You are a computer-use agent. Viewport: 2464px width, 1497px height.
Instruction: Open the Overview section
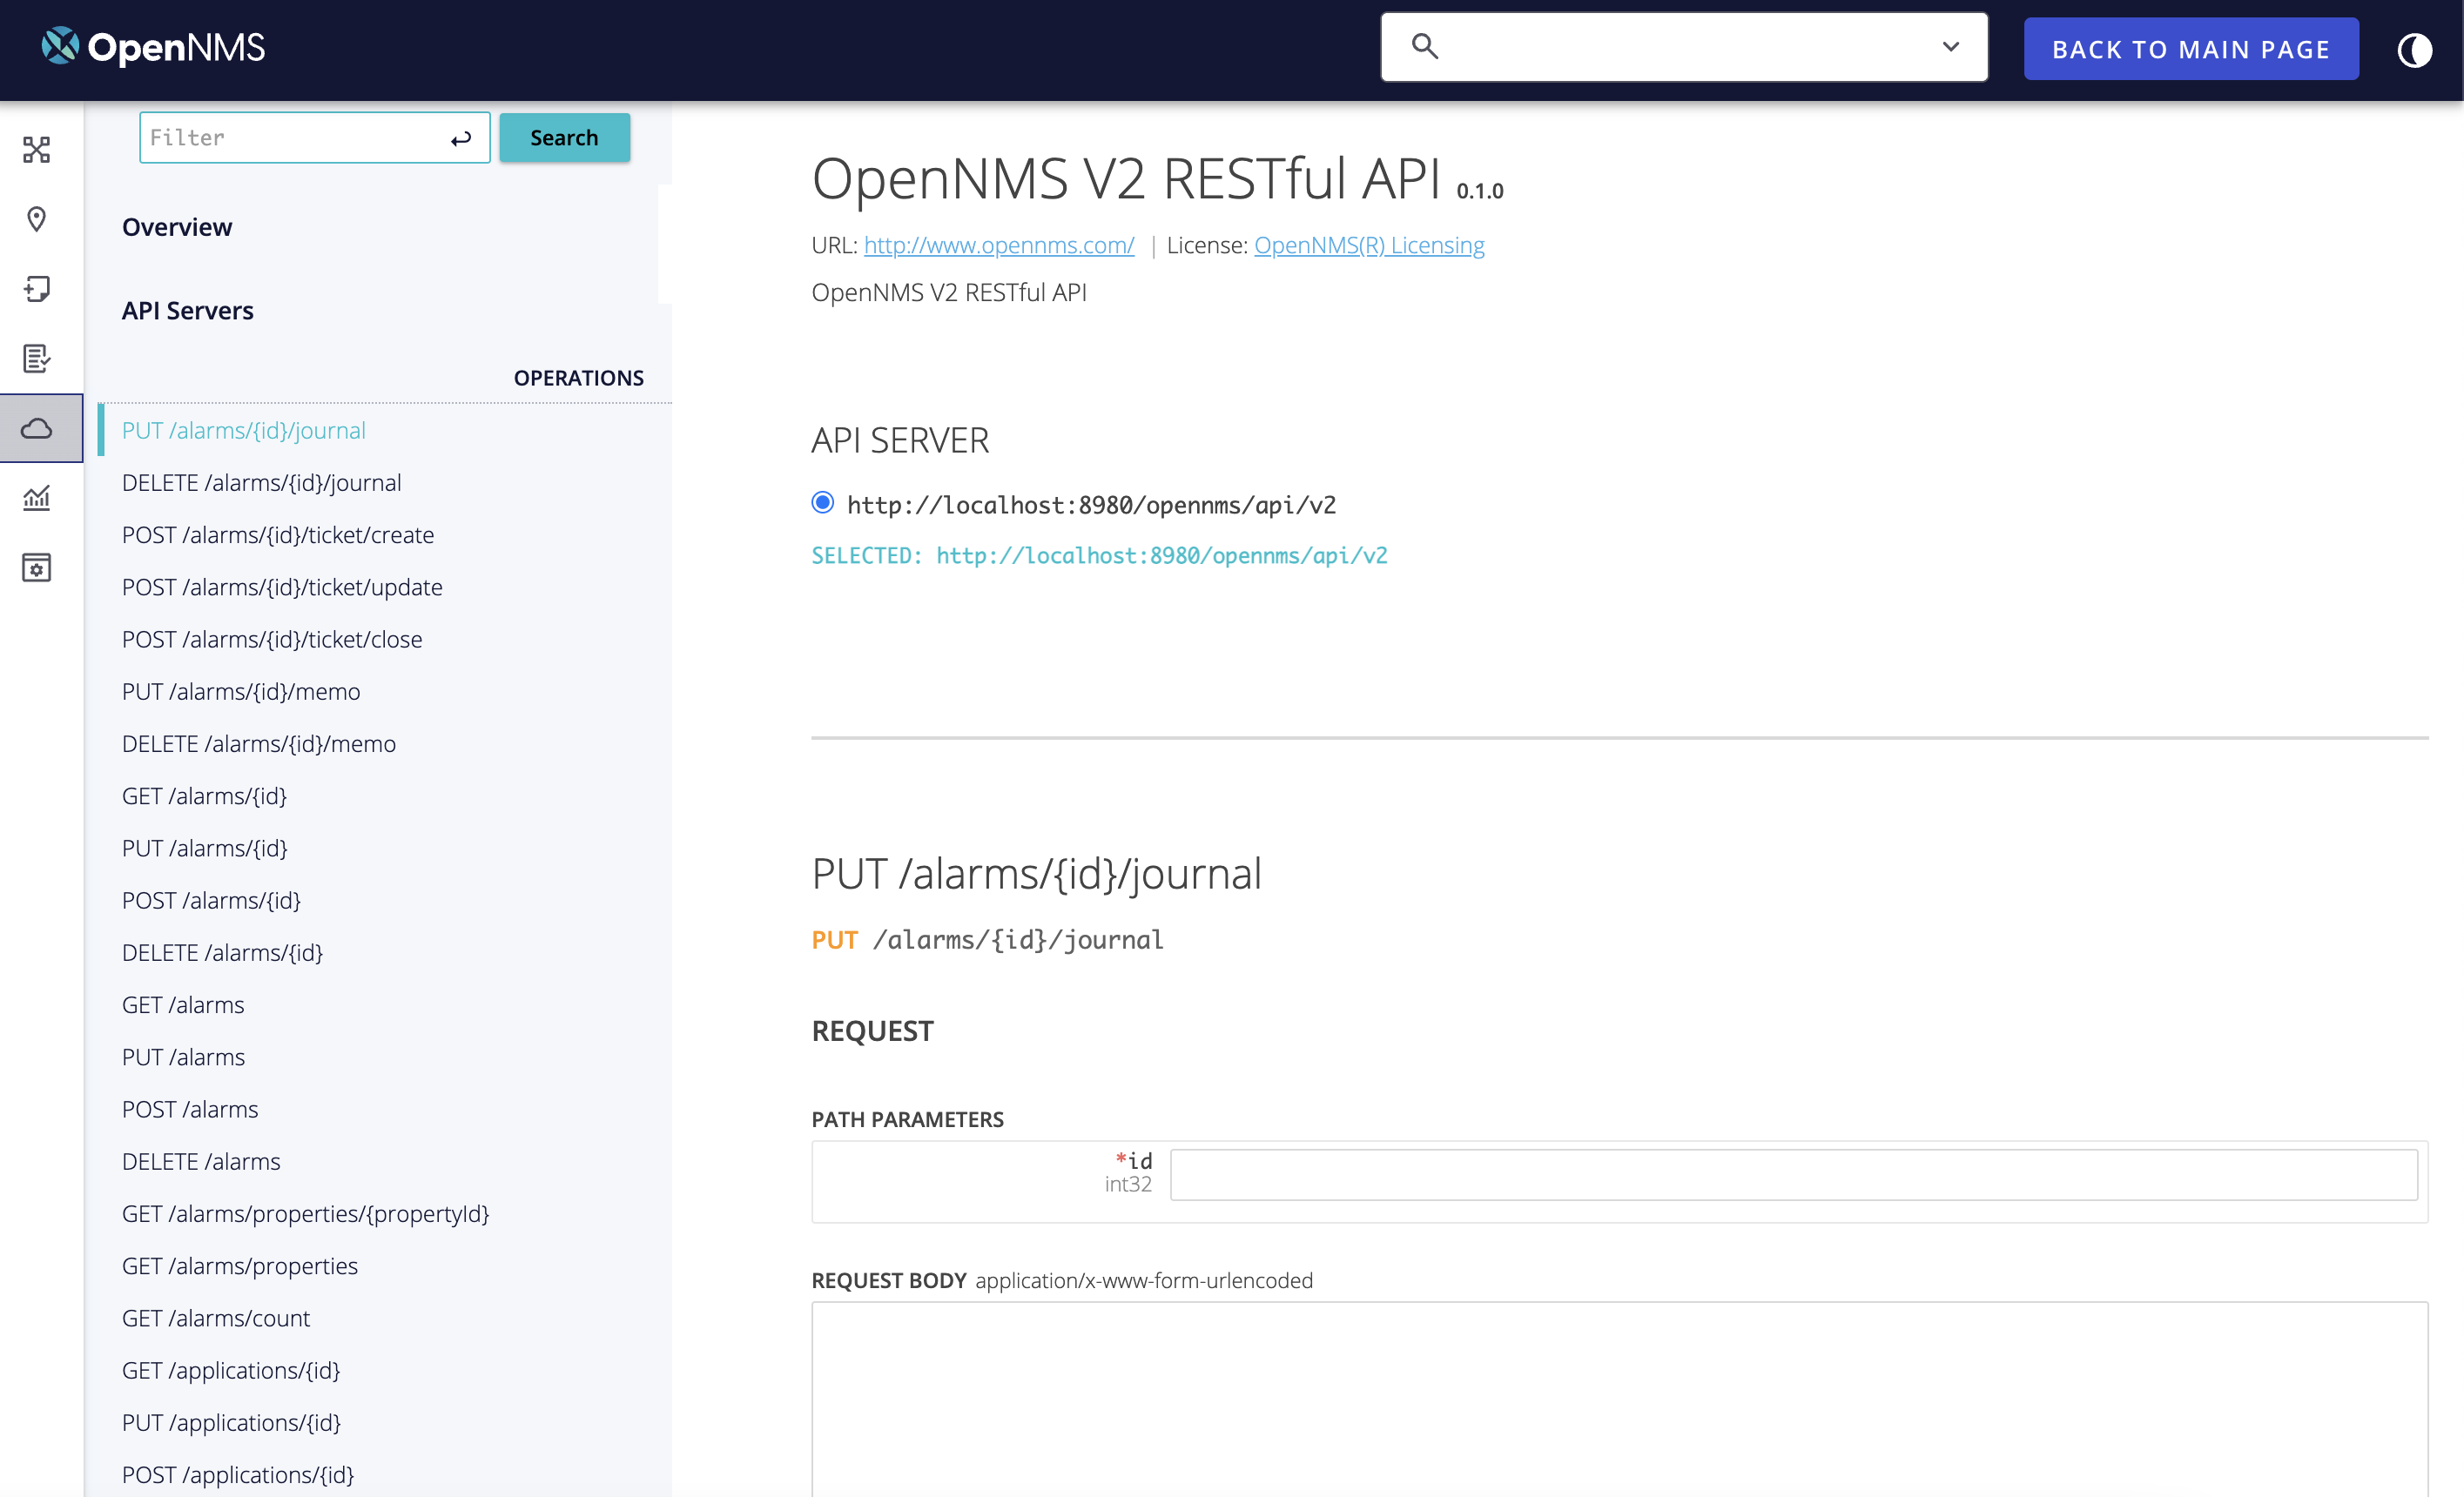[x=177, y=225]
